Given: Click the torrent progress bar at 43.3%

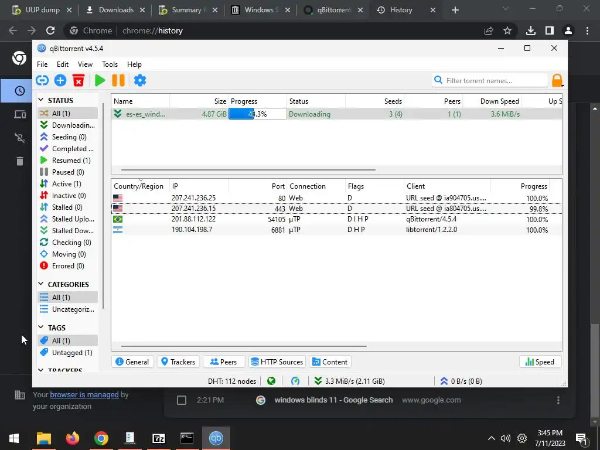Looking at the screenshot, I should pyautogui.click(x=257, y=114).
